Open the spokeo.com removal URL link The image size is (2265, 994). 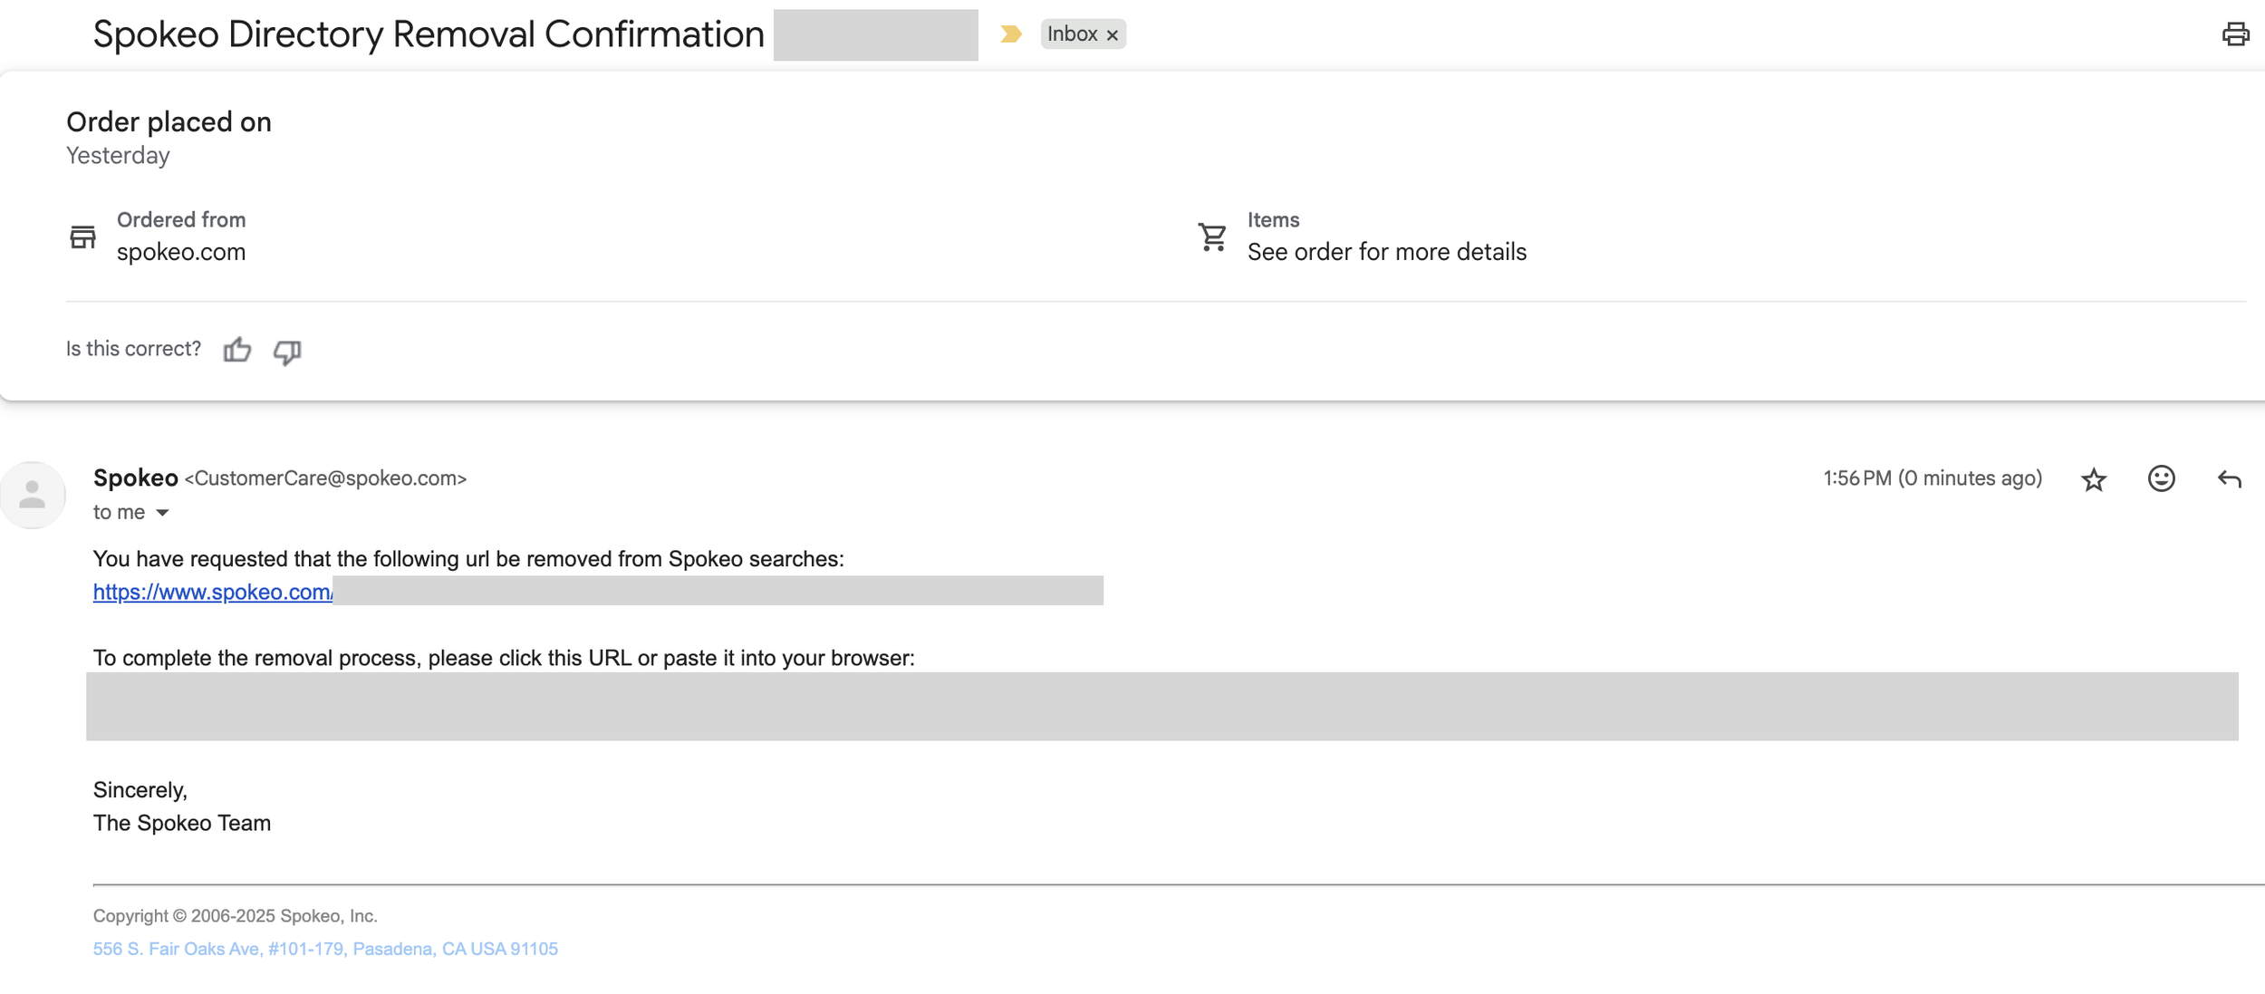coord(213,592)
